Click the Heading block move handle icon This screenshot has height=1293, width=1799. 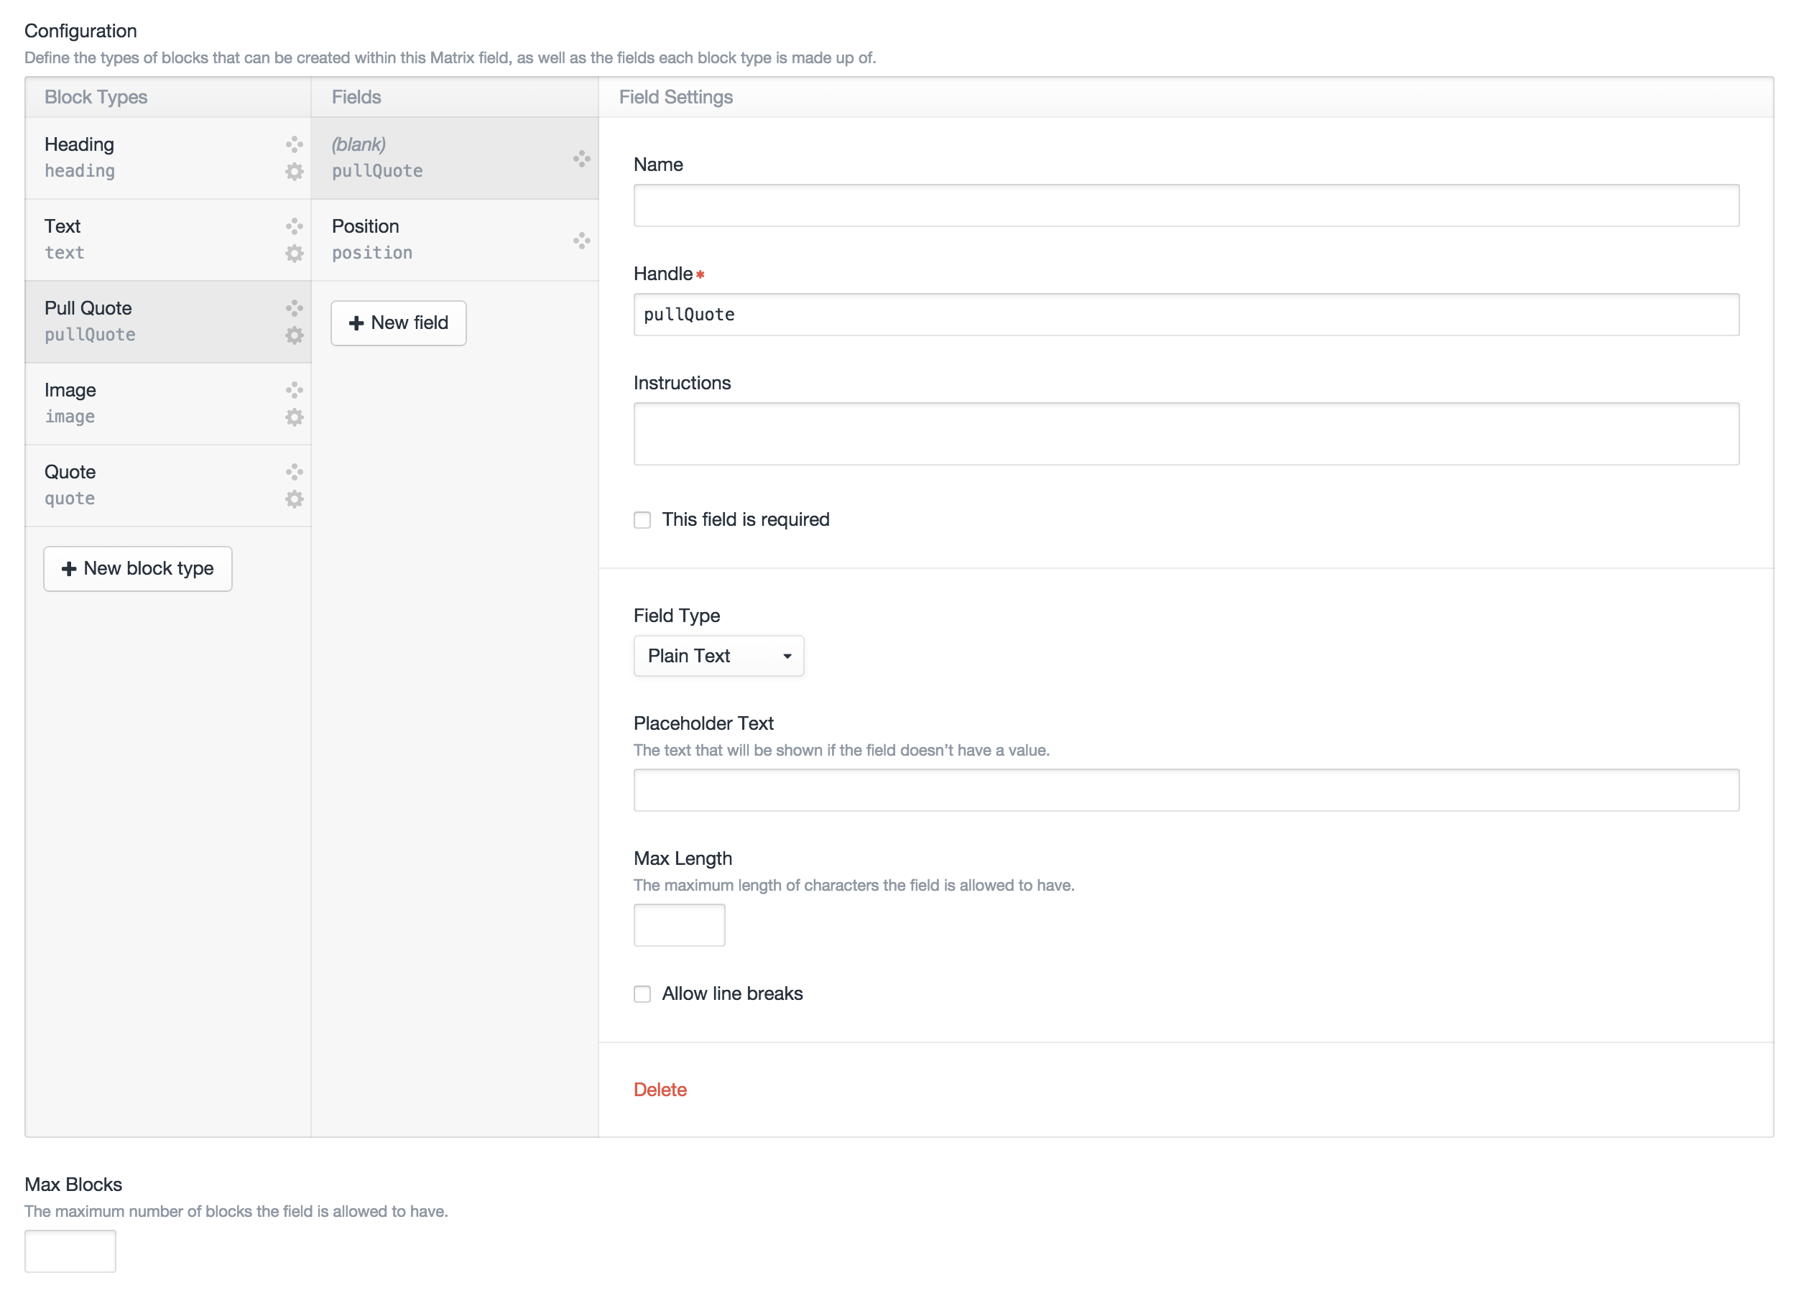coord(295,144)
